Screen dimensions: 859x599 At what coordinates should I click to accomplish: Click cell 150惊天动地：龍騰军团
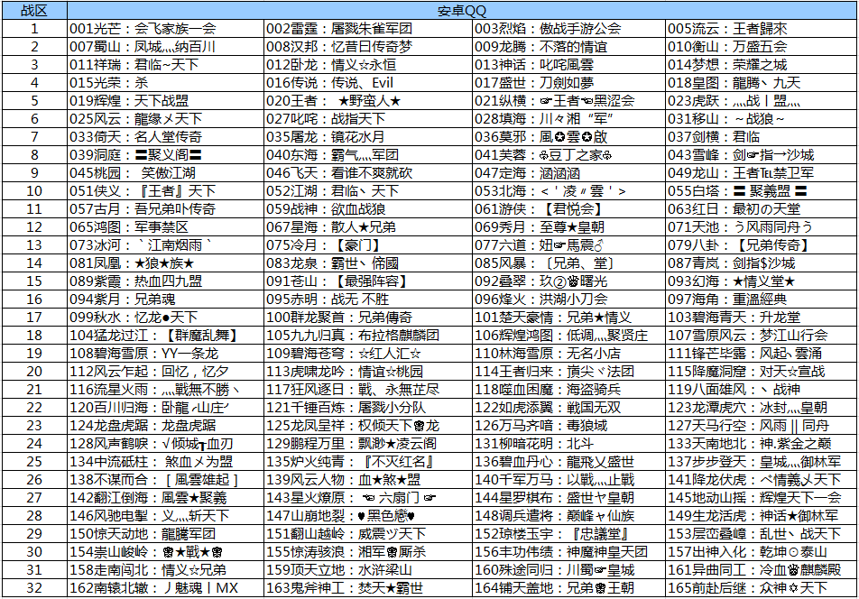pos(165,534)
